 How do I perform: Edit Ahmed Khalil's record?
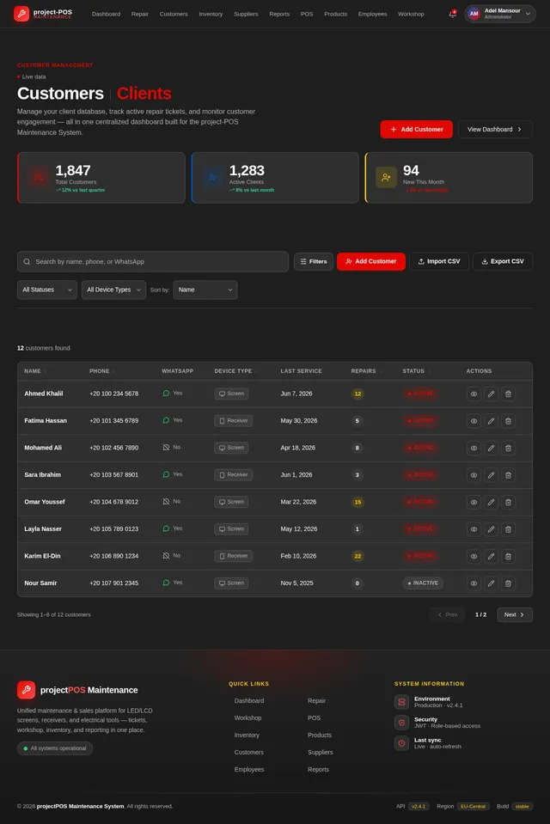(491, 394)
